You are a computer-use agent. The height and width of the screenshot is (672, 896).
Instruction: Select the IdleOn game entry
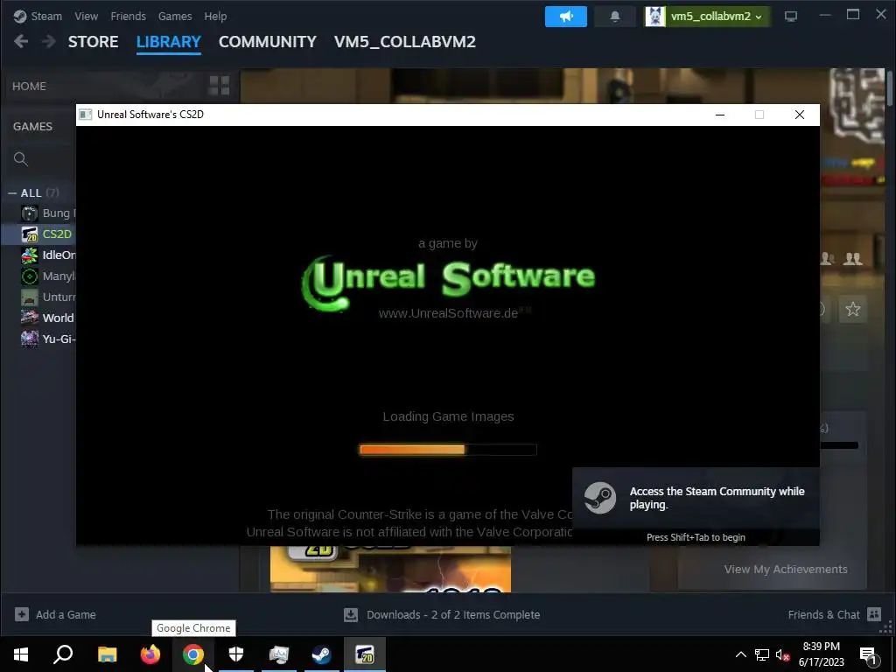(x=48, y=255)
